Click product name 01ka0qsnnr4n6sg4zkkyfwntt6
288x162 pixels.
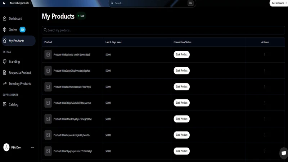(71, 135)
